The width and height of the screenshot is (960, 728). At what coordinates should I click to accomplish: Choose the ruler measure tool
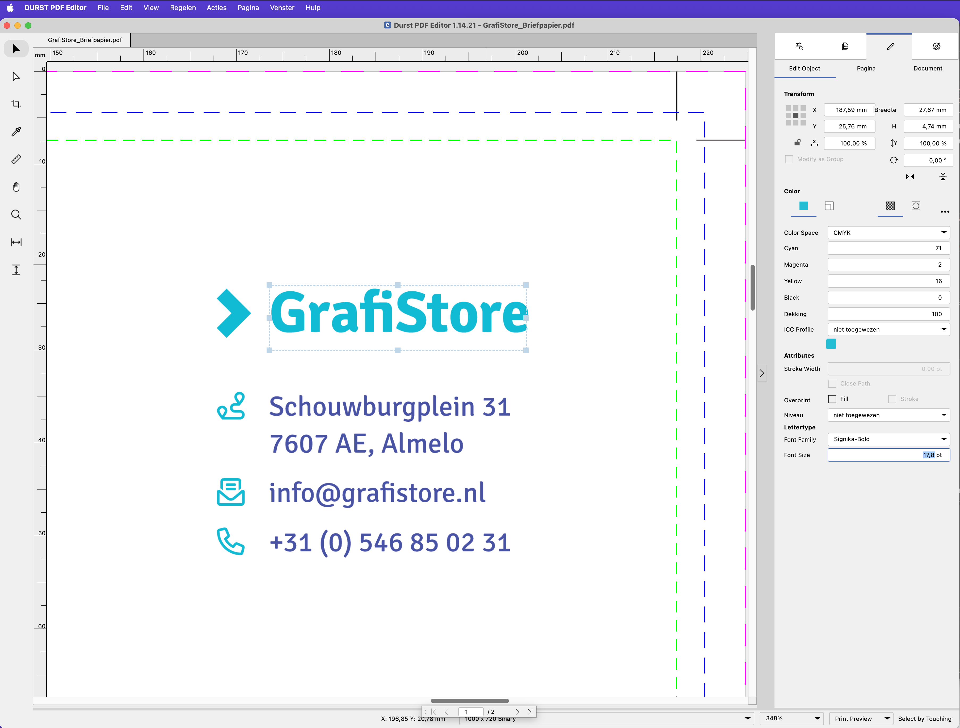(16, 159)
